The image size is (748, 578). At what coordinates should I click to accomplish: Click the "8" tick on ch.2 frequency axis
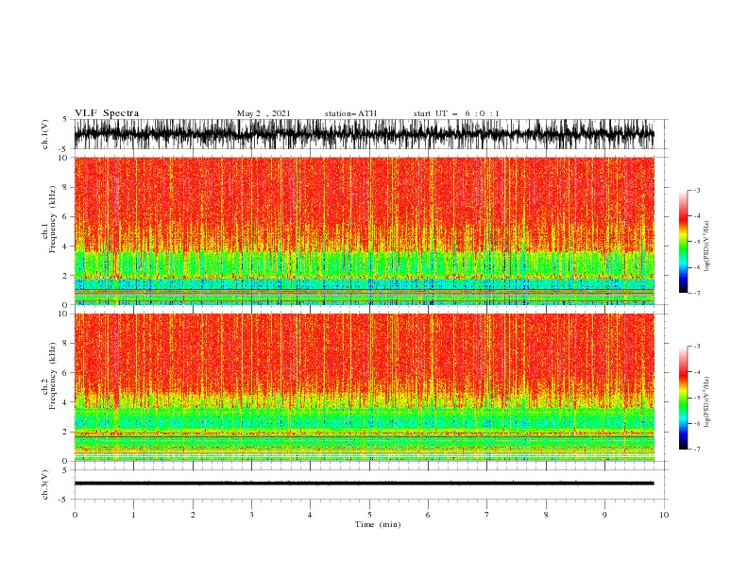pyautogui.click(x=66, y=344)
